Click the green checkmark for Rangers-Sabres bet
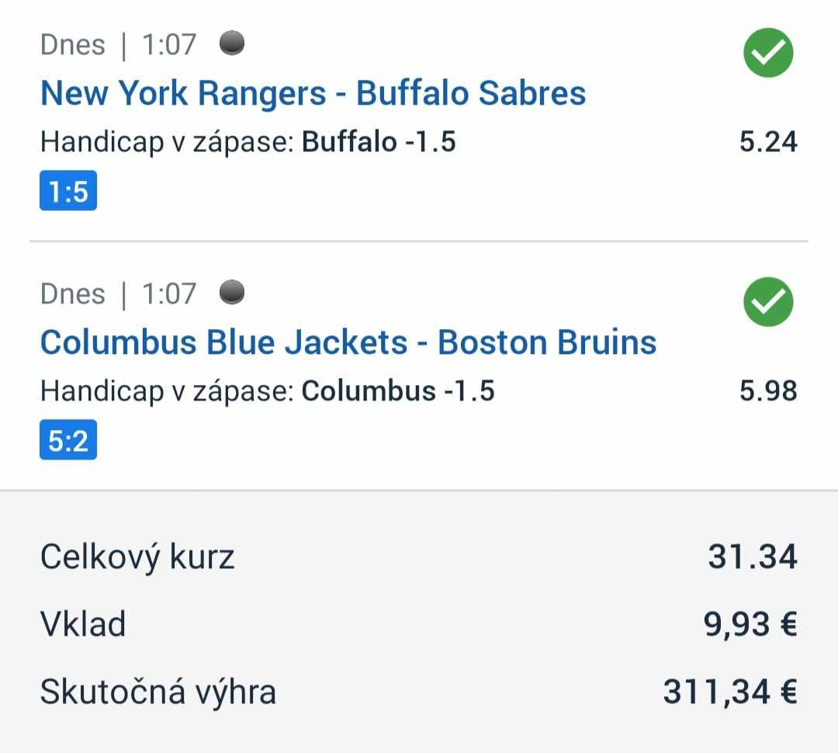Viewport: 838px width, 753px height. click(x=768, y=53)
